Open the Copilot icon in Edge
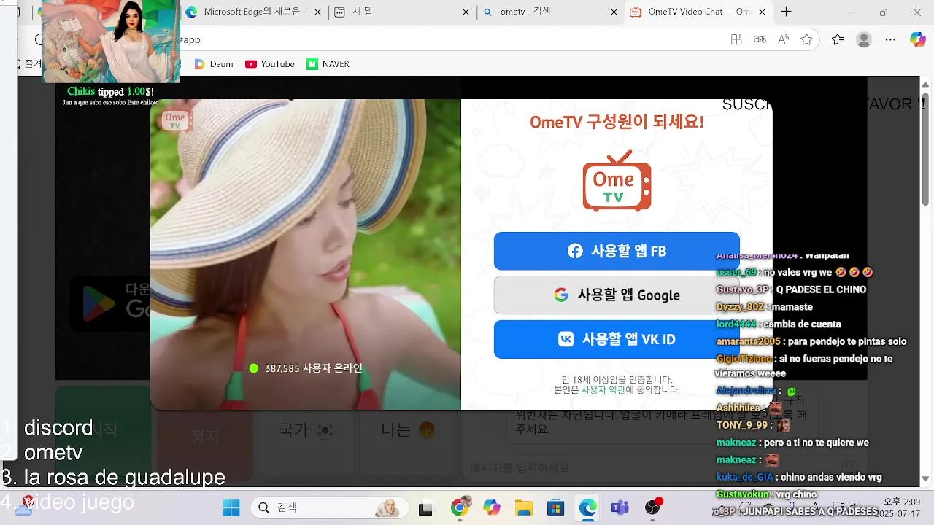Viewport: 934px width, 525px height. point(918,39)
